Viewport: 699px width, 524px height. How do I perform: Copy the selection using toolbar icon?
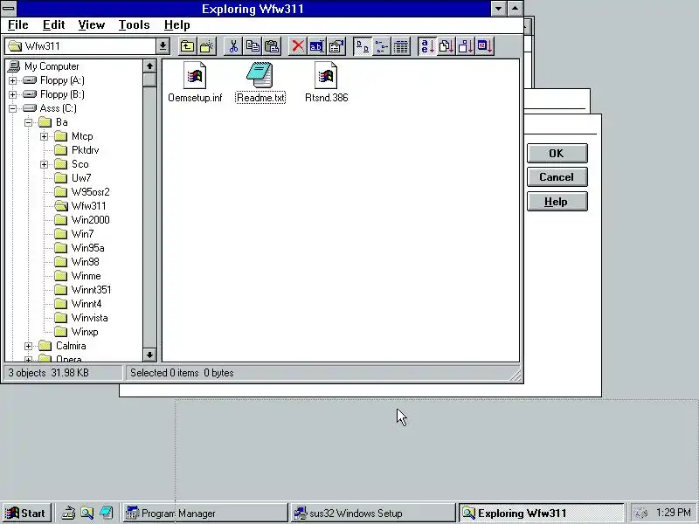point(253,46)
